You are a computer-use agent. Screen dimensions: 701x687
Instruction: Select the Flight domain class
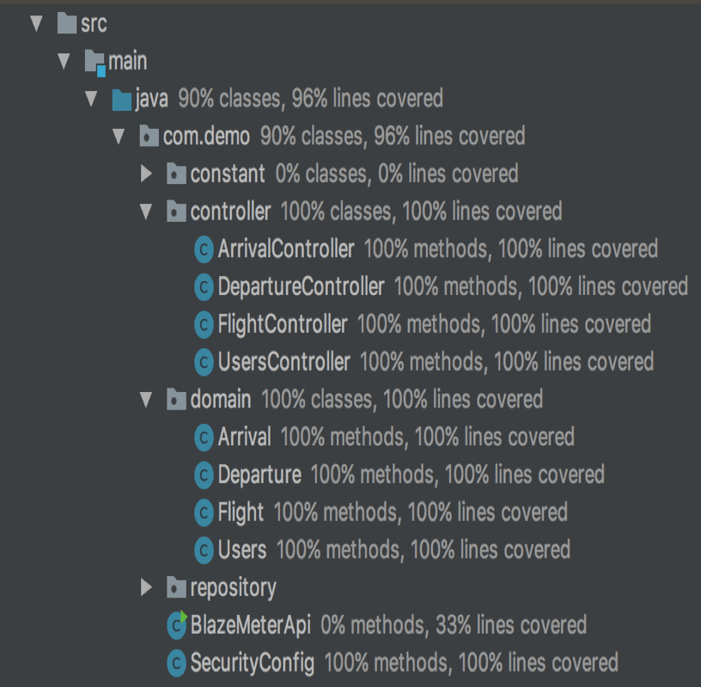coord(241,512)
